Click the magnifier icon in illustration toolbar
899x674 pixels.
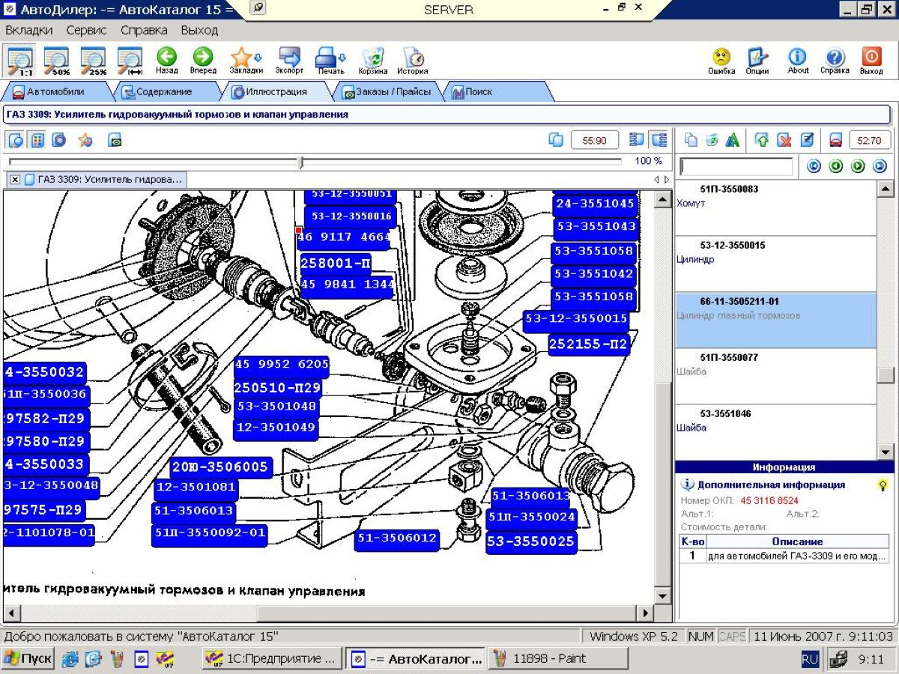click(16, 140)
